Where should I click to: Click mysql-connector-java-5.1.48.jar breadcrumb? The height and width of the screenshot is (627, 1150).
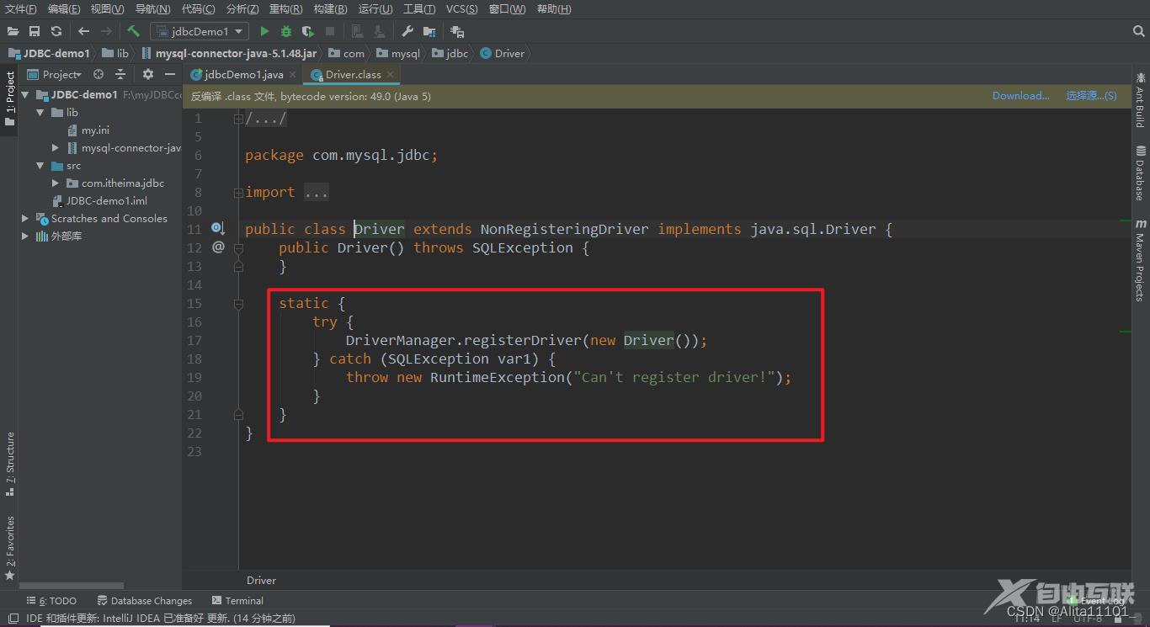click(228, 53)
